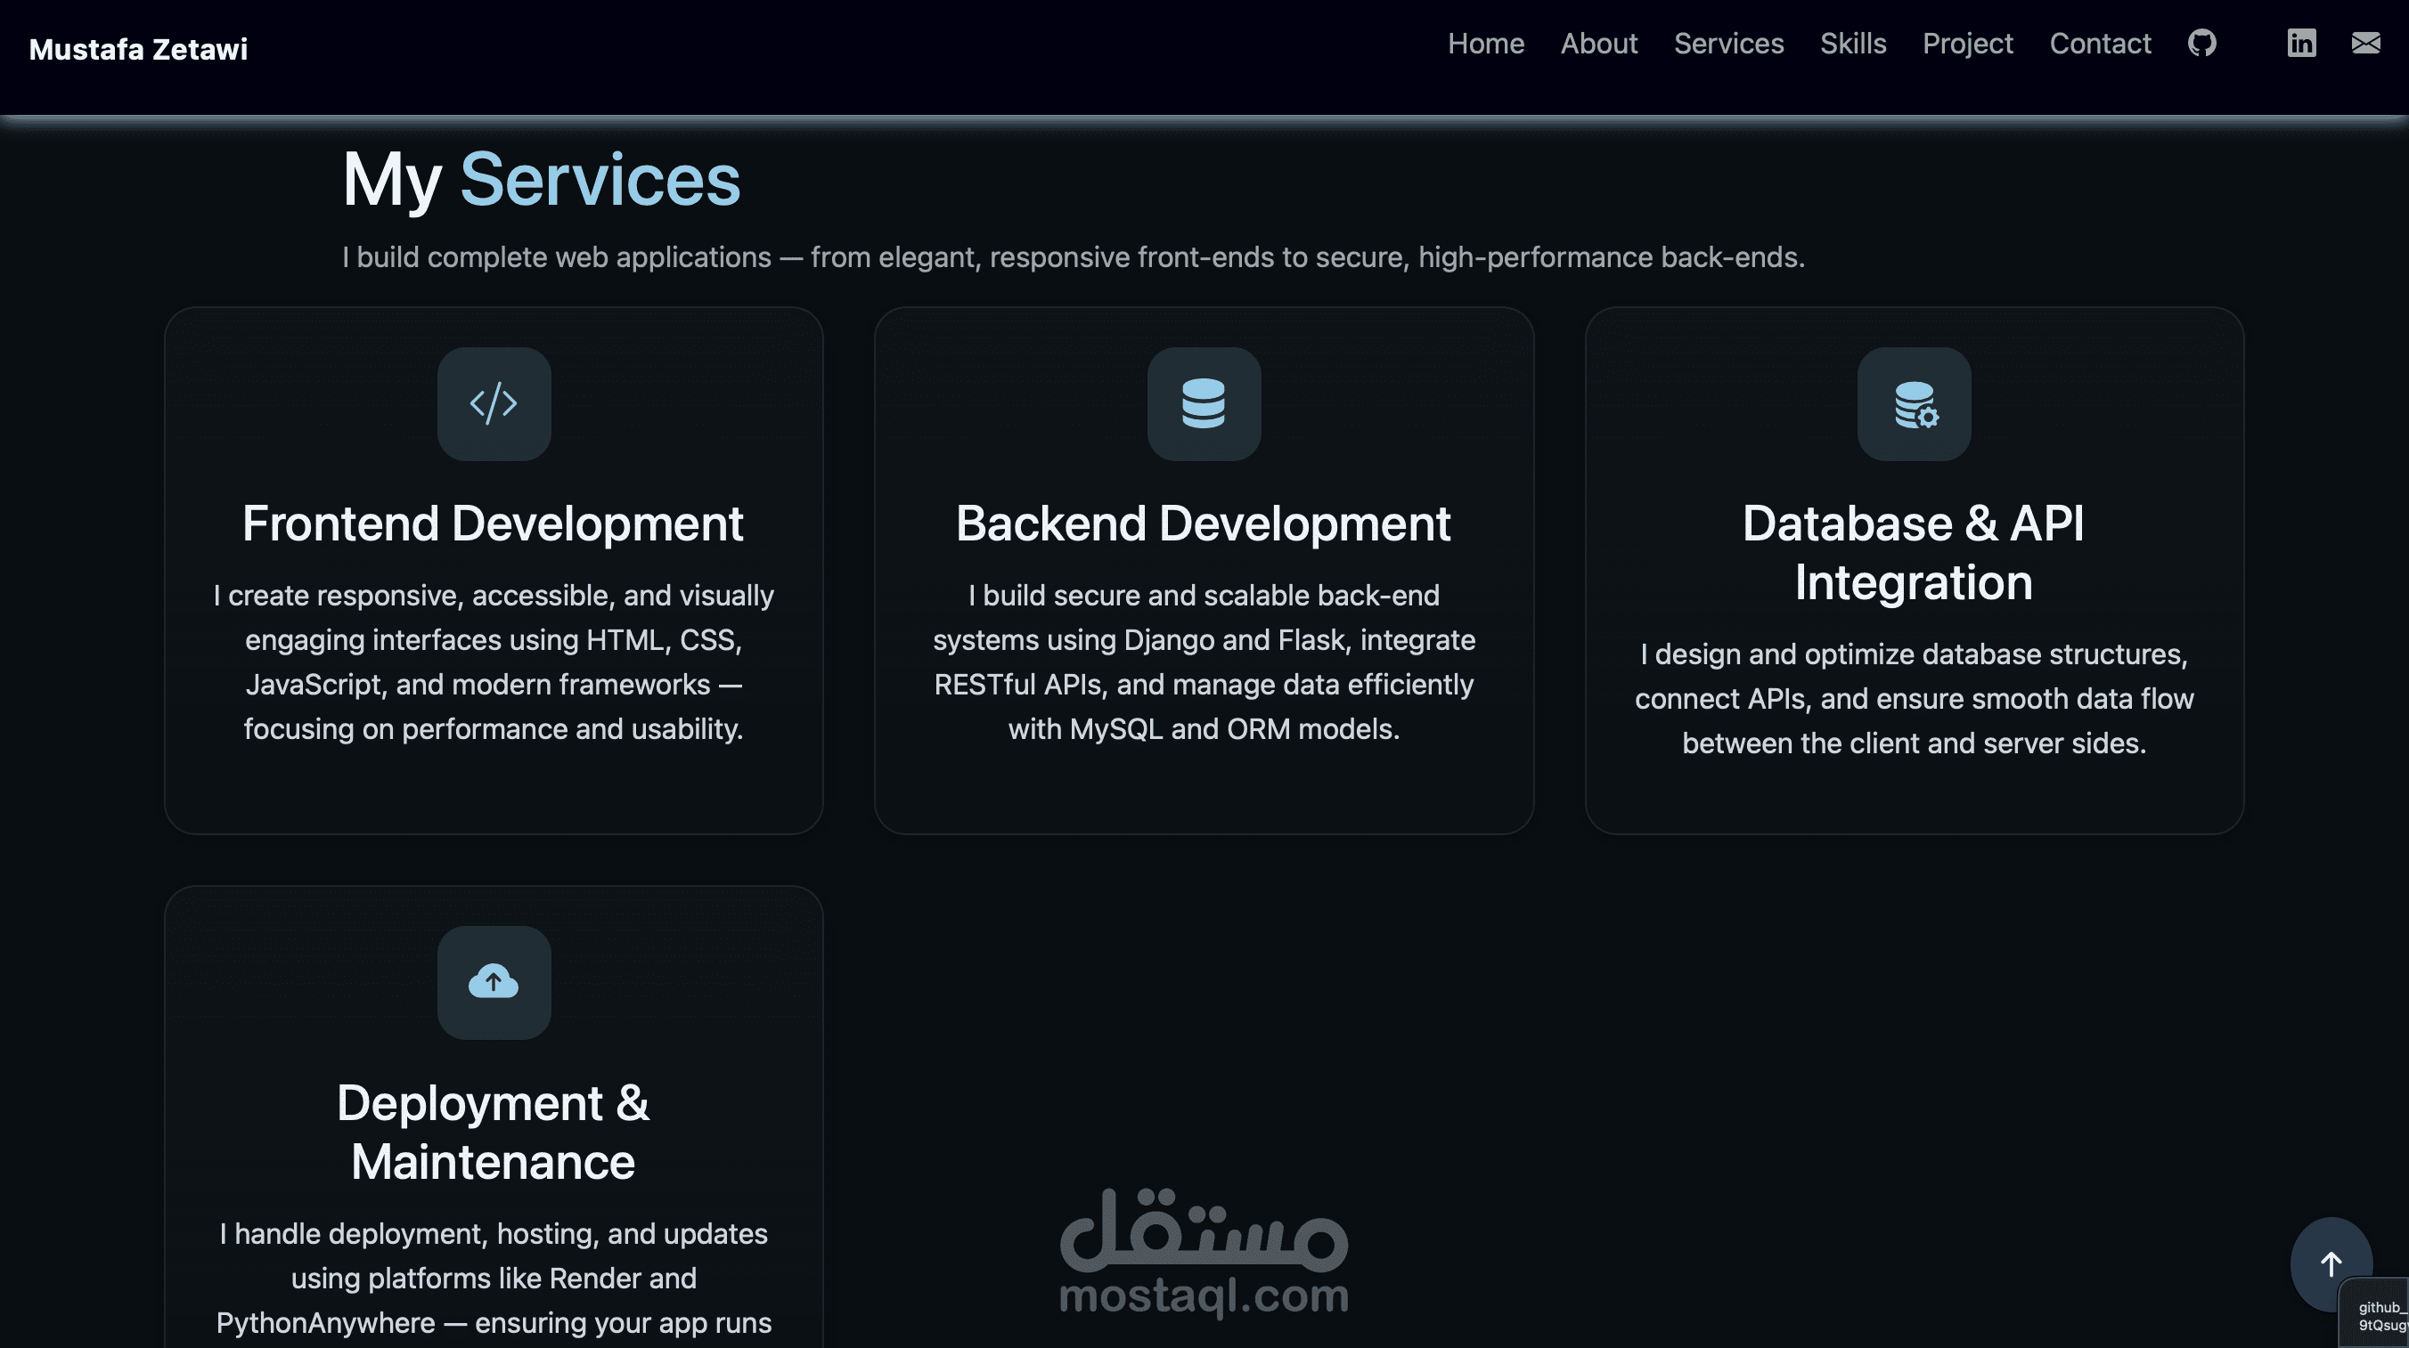This screenshot has width=2409, height=1348.
Task: Click the code brackets Frontend icon
Action: pos(494,404)
